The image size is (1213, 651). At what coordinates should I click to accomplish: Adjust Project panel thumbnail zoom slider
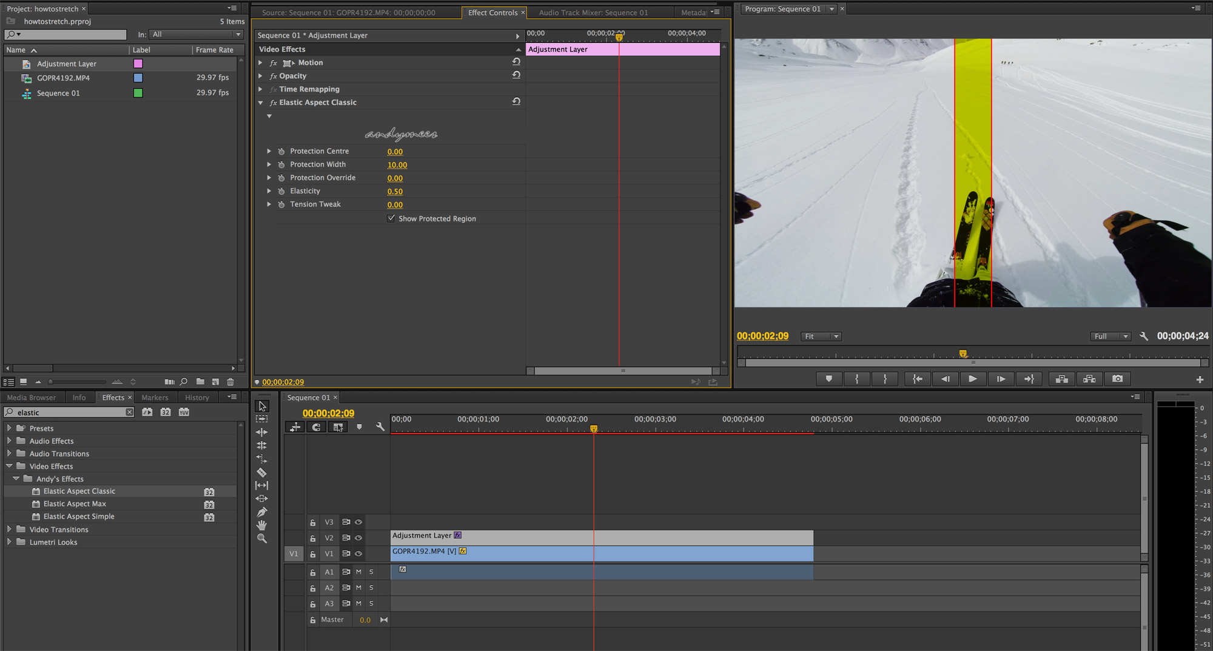78,382
